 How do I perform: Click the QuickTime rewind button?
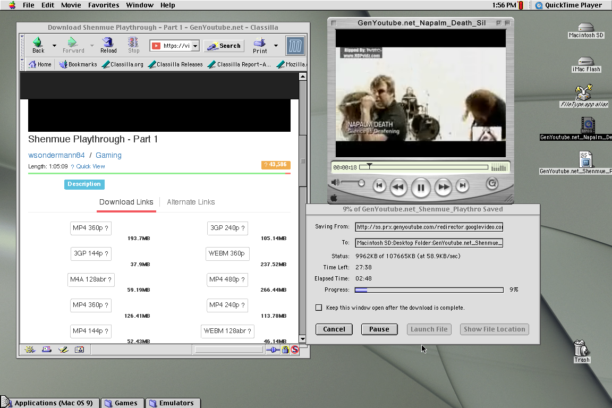398,187
